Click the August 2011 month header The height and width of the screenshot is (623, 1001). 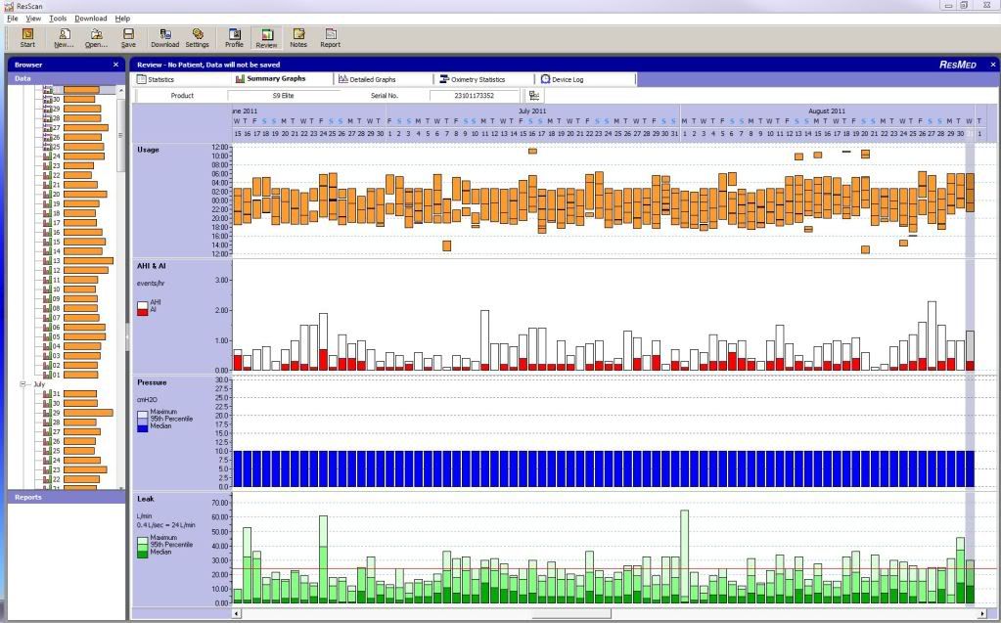826,111
